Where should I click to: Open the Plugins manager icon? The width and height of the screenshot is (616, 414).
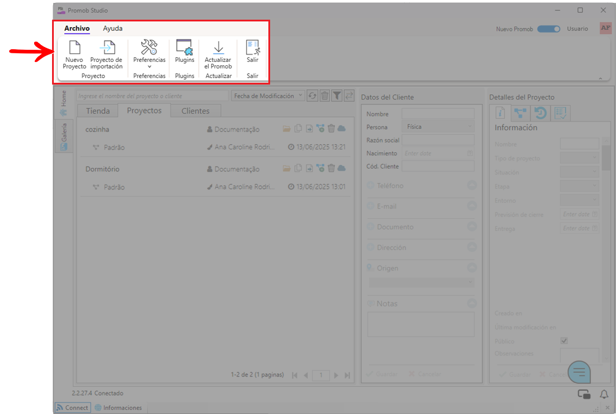click(x=185, y=51)
